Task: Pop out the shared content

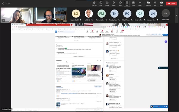Action: pos(94,4)
